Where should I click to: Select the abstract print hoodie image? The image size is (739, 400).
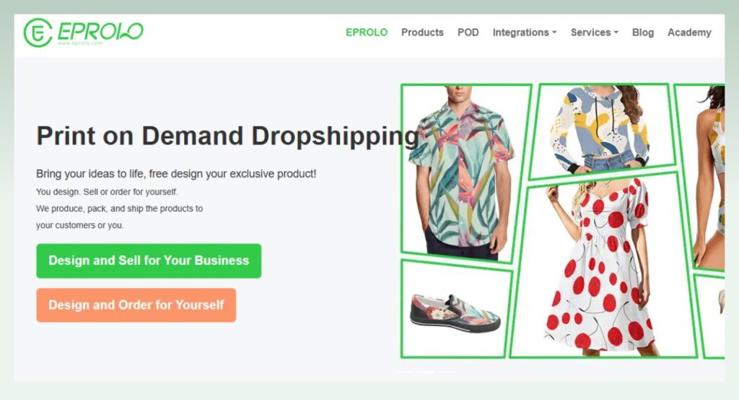pyautogui.click(x=603, y=131)
